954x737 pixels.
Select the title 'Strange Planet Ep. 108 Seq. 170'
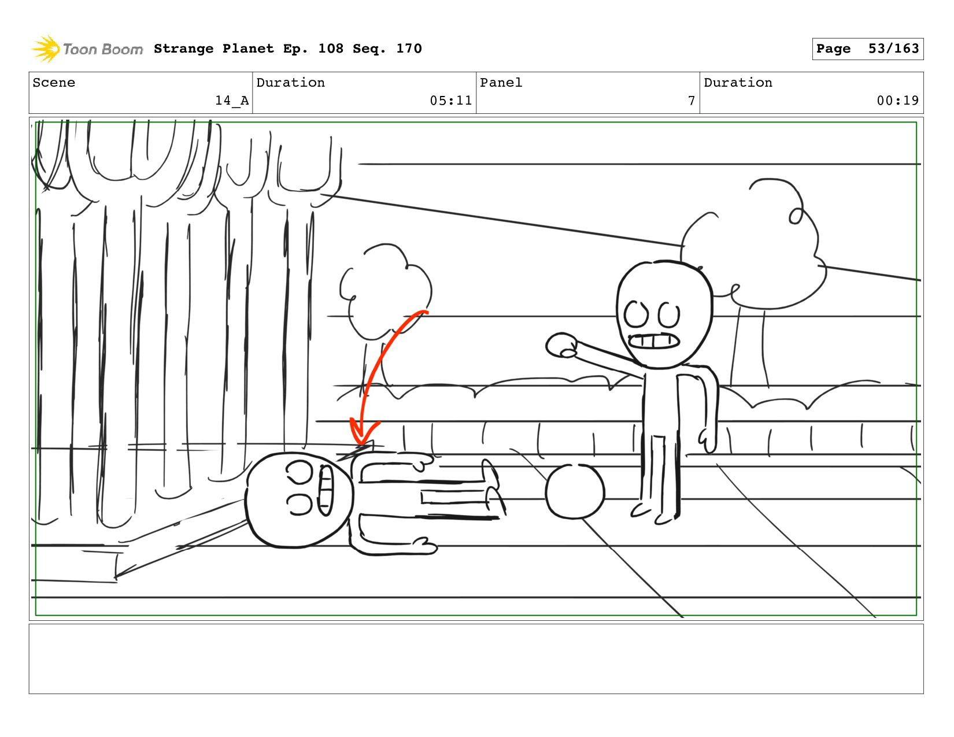pos(288,49)
